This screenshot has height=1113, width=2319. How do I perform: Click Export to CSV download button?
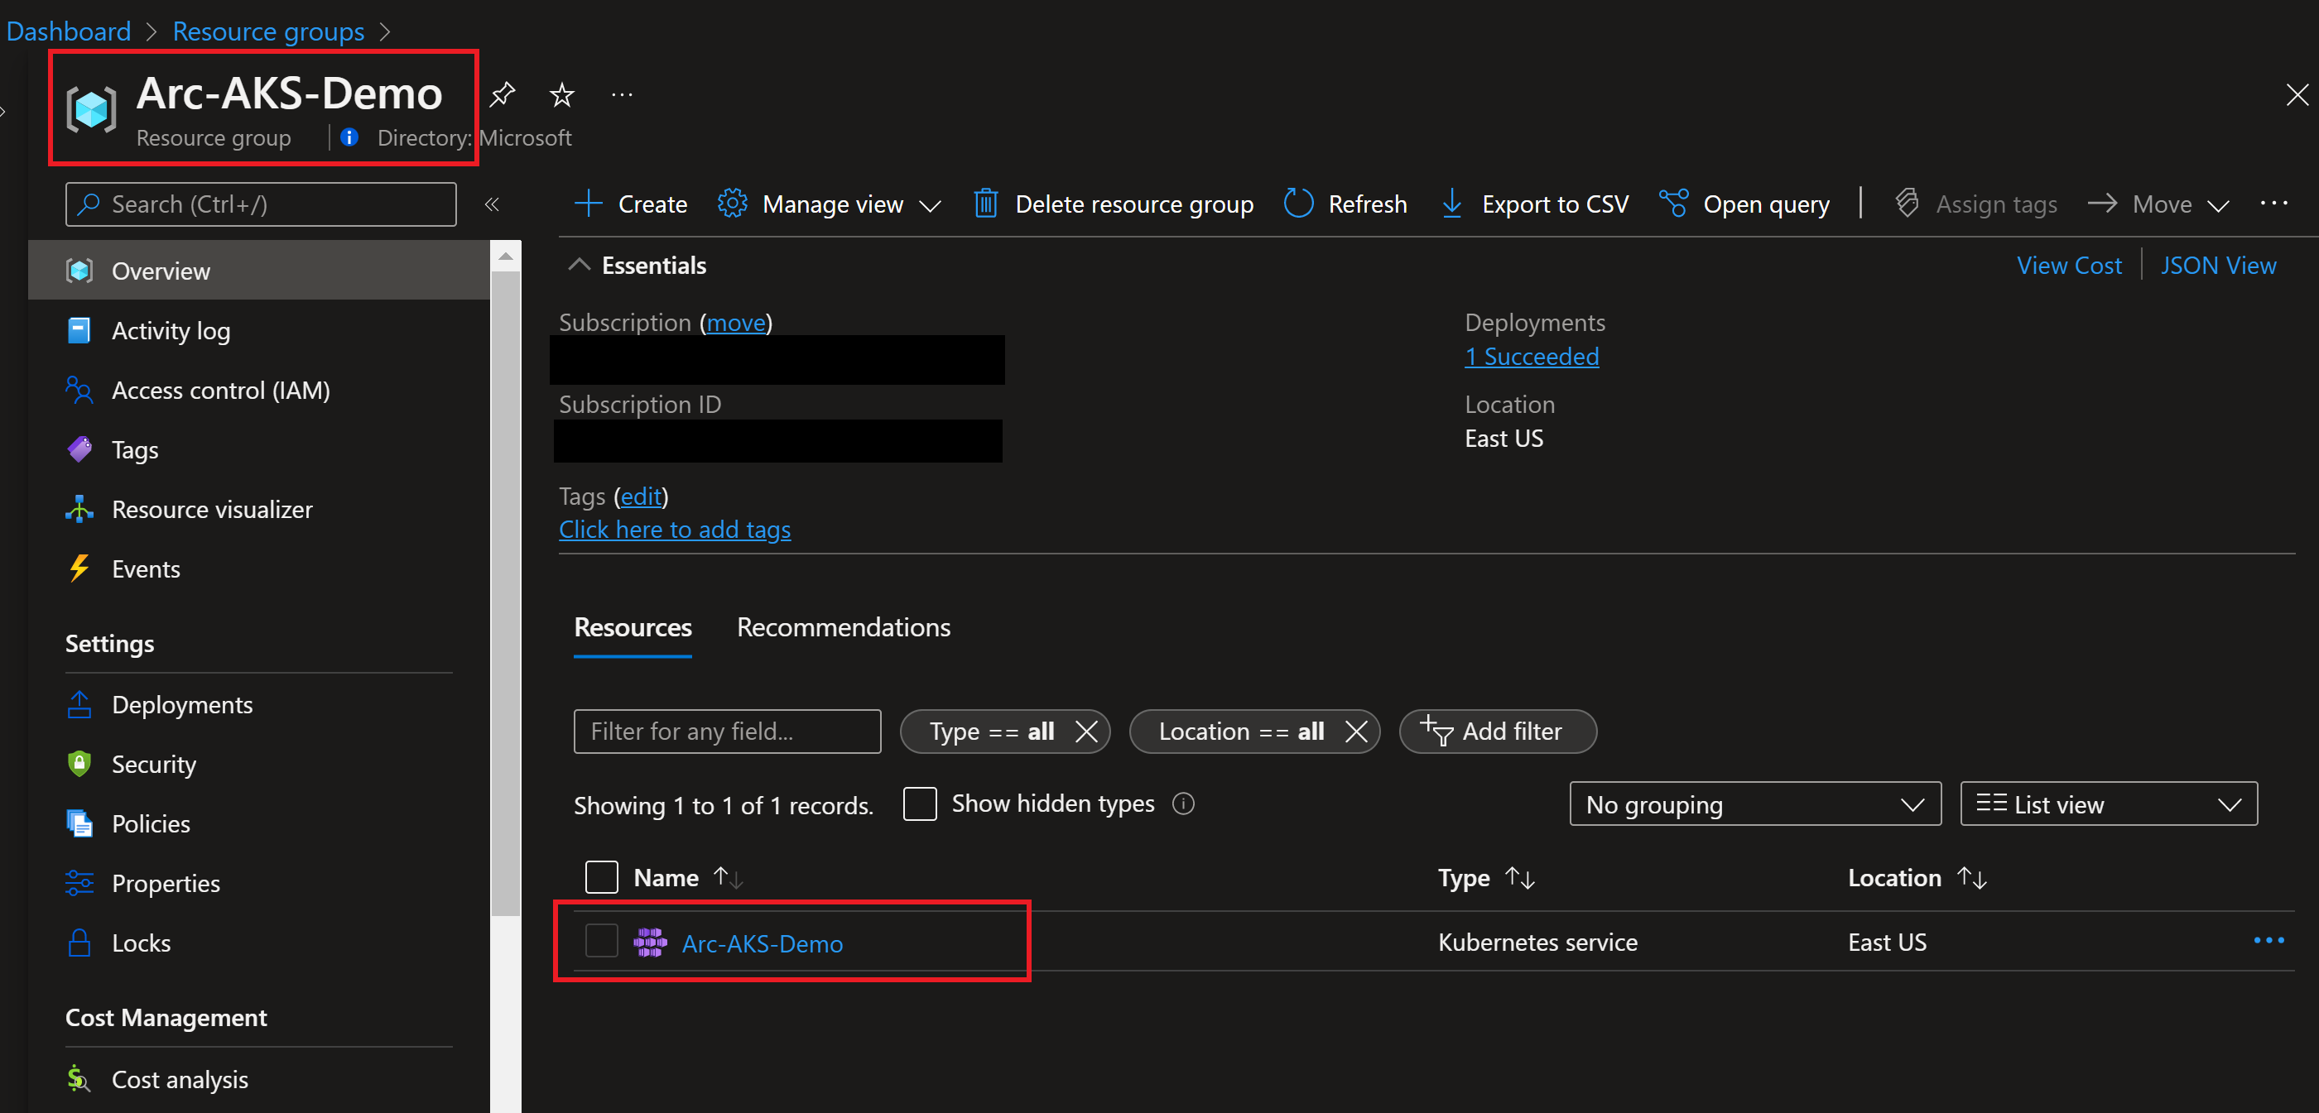click(1535, 204)
